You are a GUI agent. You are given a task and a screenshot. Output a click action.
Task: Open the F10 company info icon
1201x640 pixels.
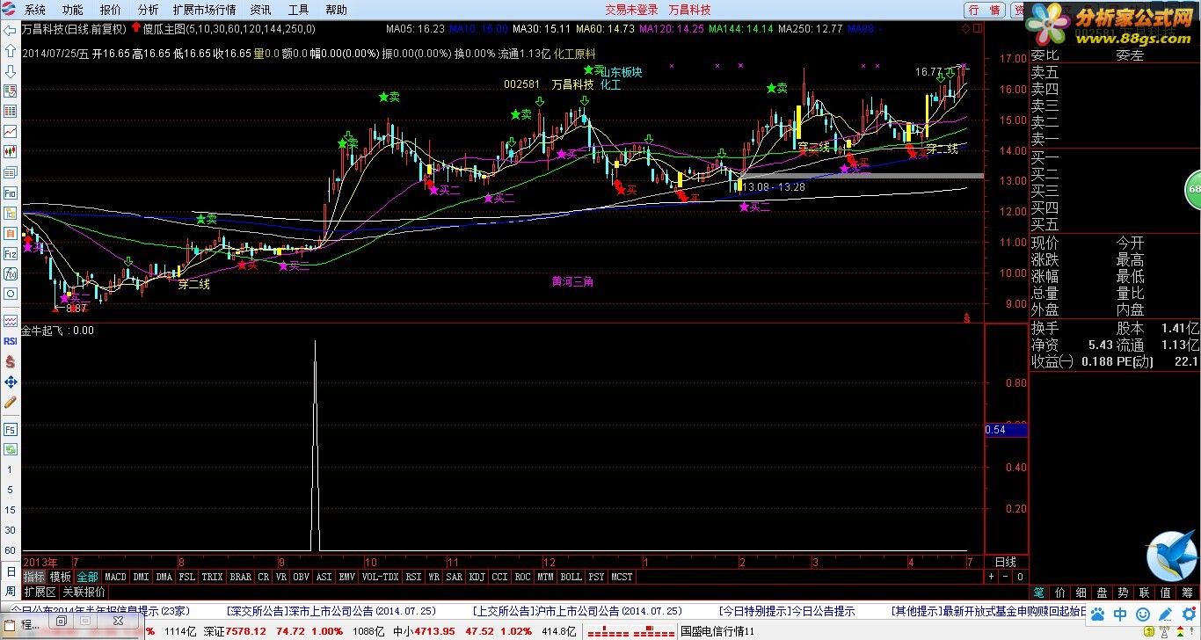(x=10, y=192)
